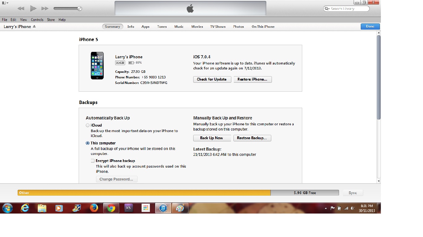The width and height of the screenshot is (423, 237).
Task: Click the orange Other storage segment
Action: [x=144, y=193]
